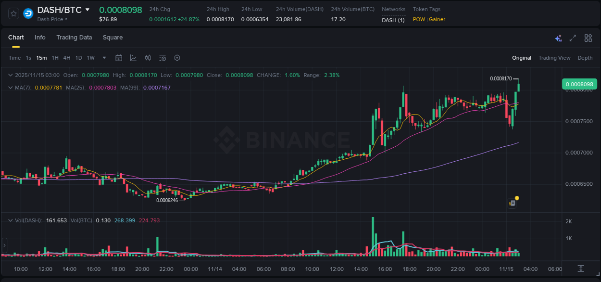
Task: Select the 1W timeframe option
Action: coord(90,58)
